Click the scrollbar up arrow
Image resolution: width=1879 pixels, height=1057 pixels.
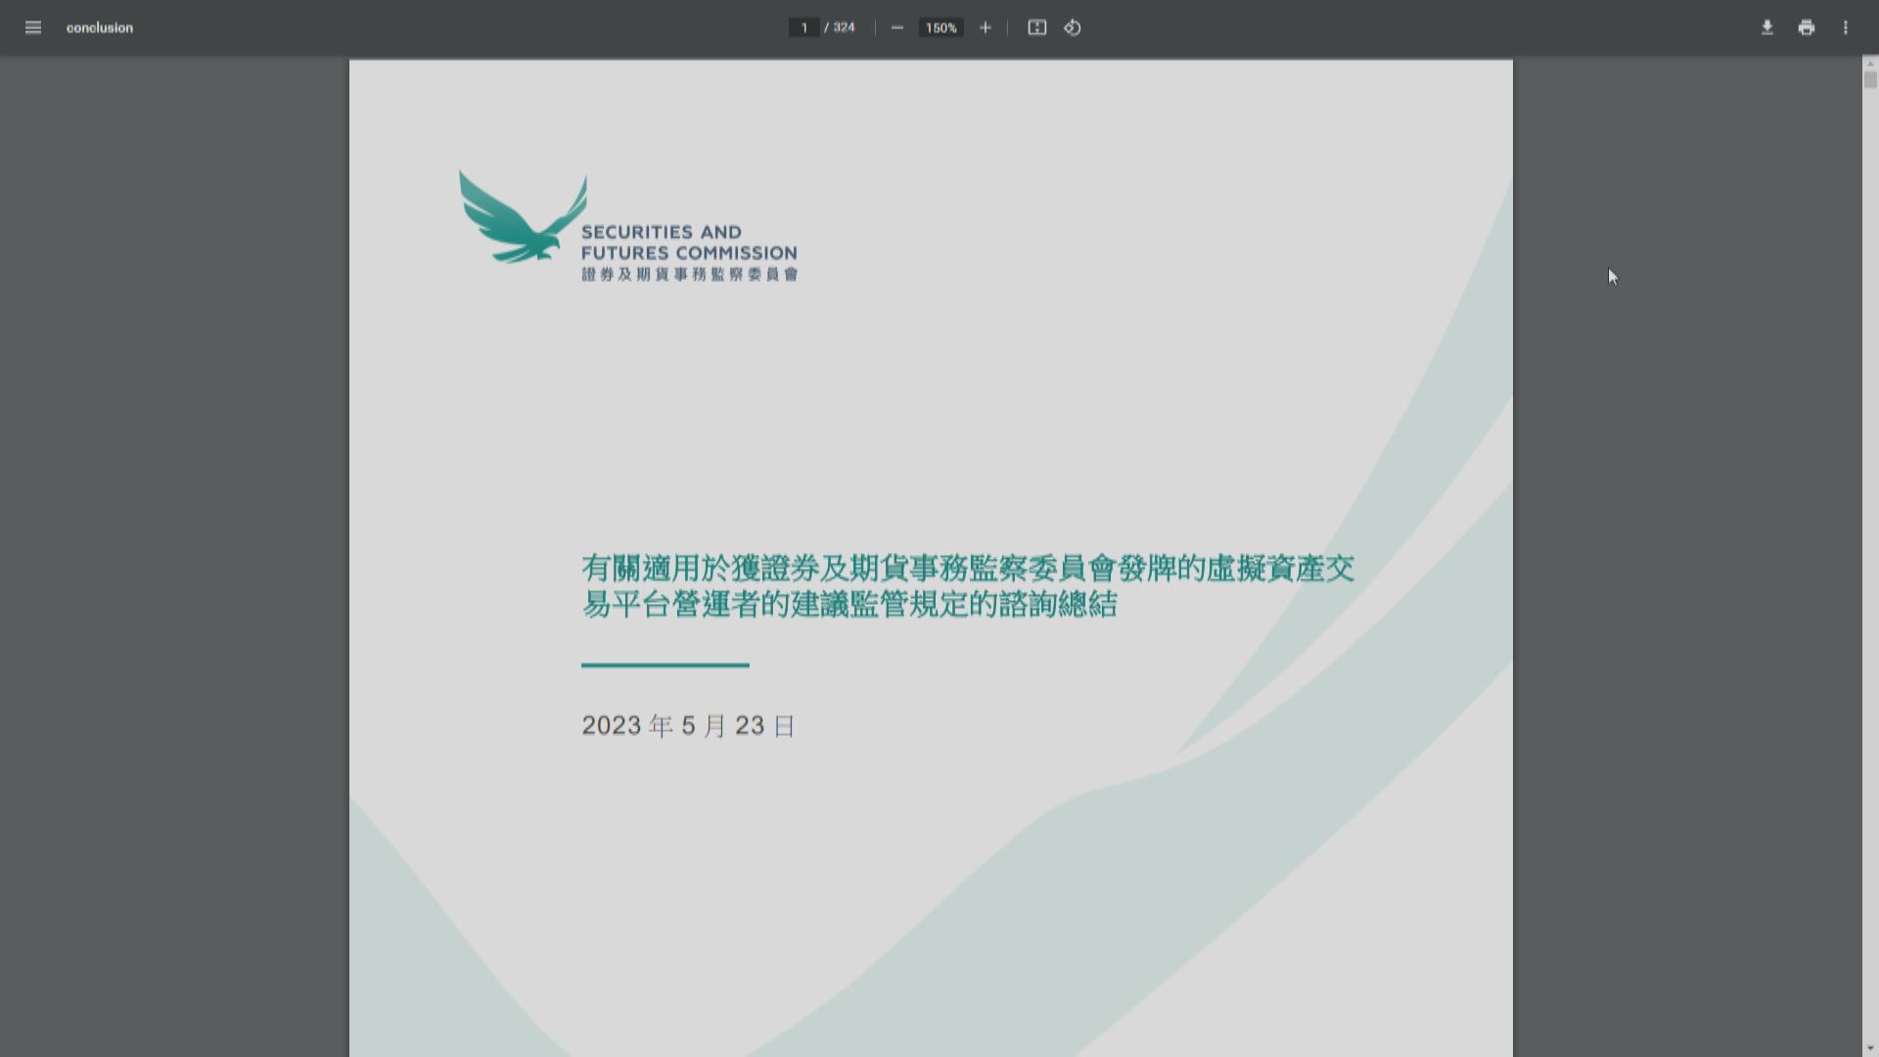[1870, 65]
